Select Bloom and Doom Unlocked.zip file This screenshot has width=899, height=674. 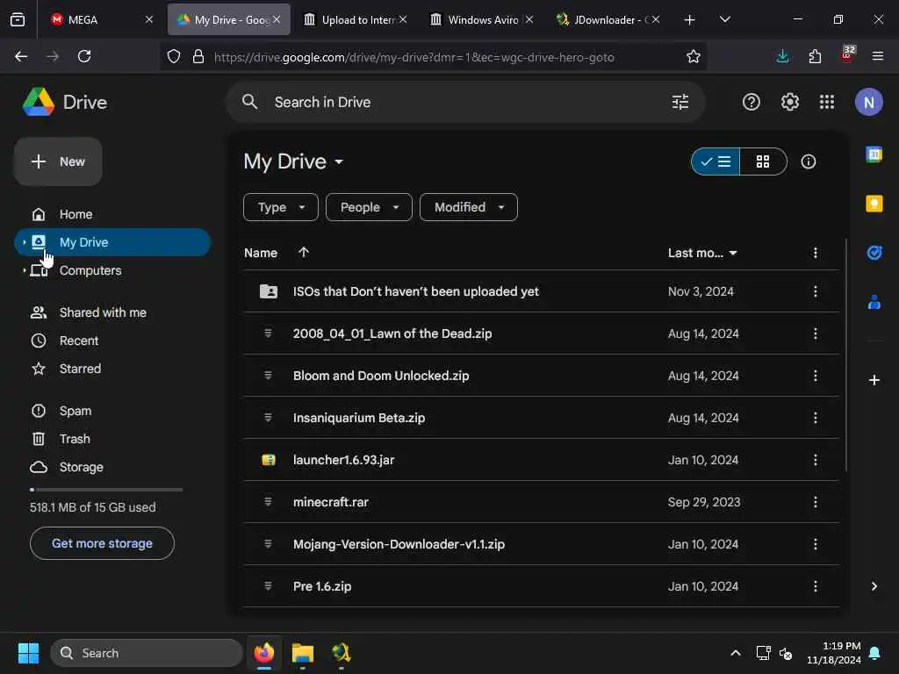(541, 376)
